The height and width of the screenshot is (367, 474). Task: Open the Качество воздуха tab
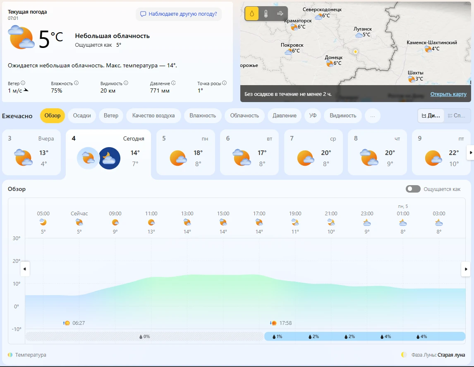[153, 116]
